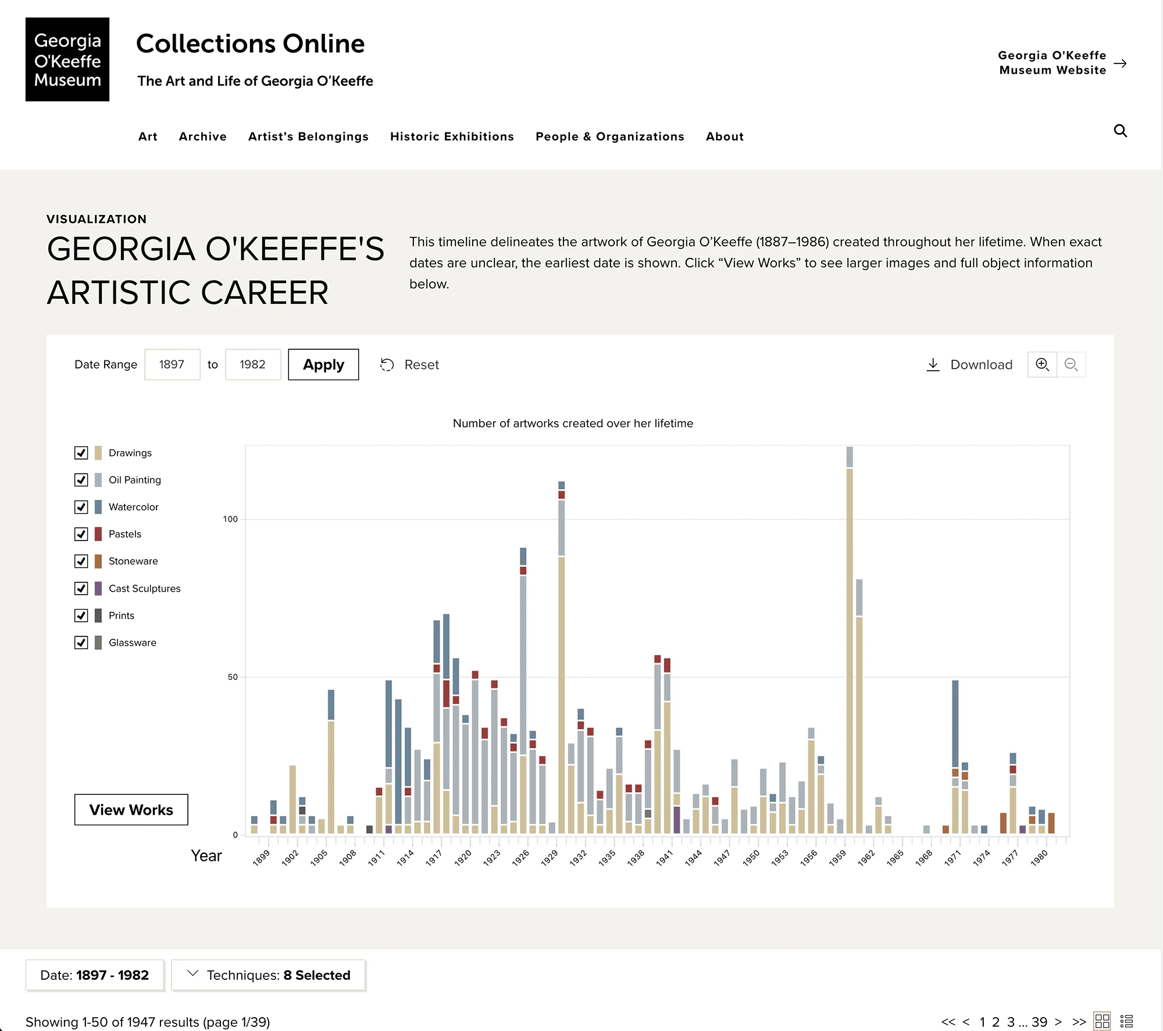This screenshot has height=1031, width=1163.
Task: Click the reset/refresh arrow icon
Action: 386,364
